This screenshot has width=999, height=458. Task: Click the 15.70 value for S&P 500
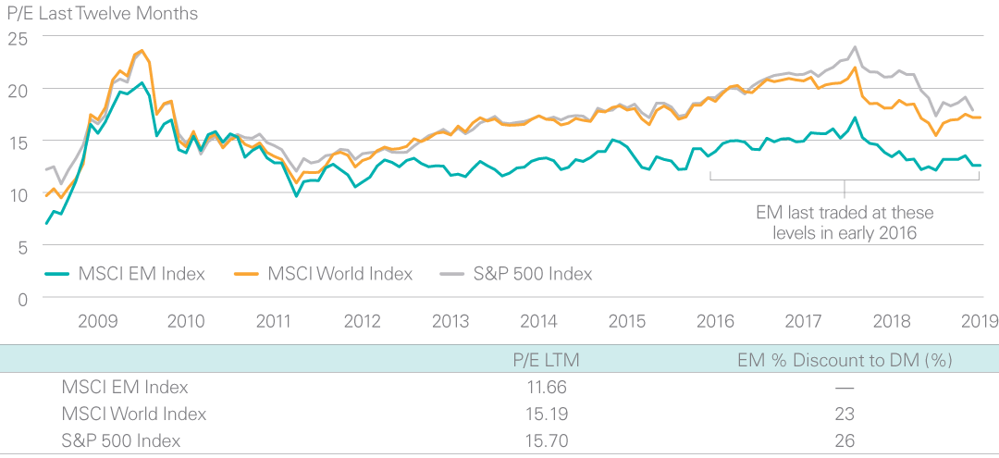546,440
